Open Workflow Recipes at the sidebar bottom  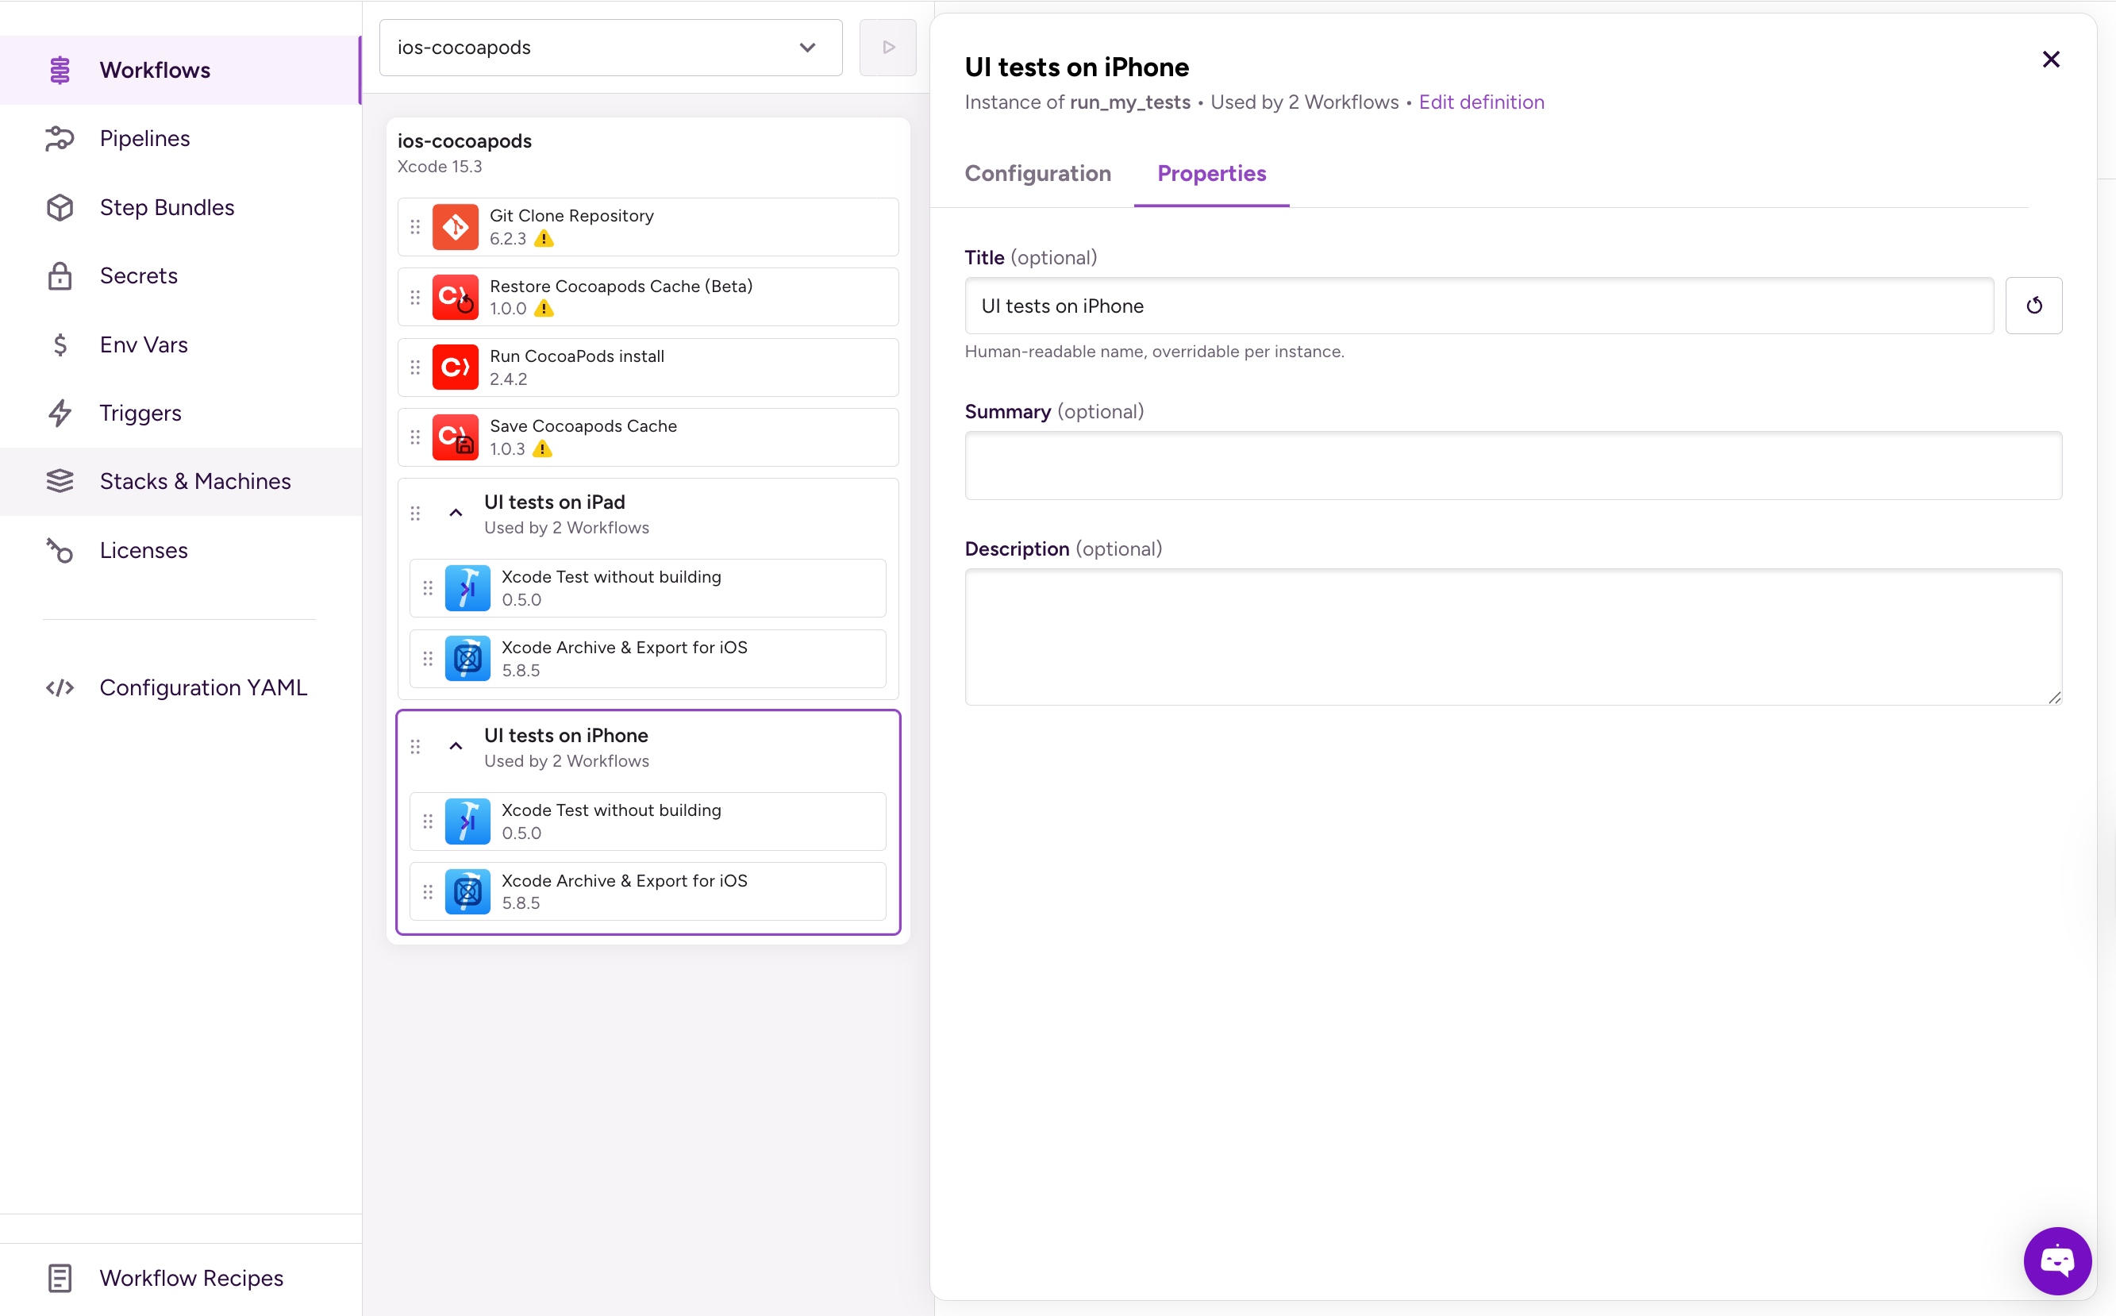pyautogui.click(x=190, y=1278)
